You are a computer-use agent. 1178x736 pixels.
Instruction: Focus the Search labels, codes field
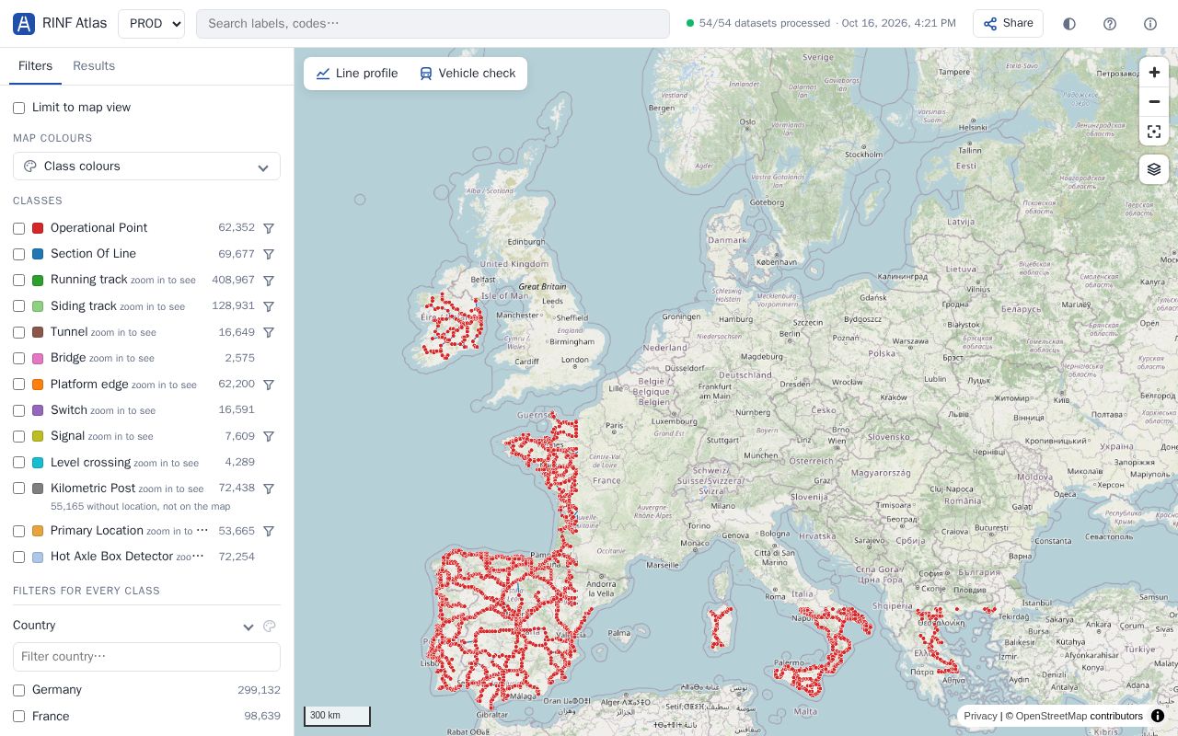coord(433,24)
